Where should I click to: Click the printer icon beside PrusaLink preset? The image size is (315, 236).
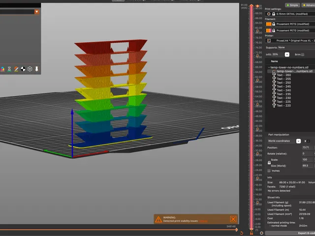click(x=269, y=40)
